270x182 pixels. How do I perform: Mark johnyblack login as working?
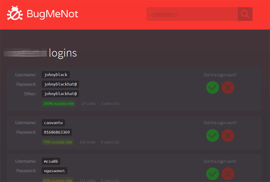point(213,88)
